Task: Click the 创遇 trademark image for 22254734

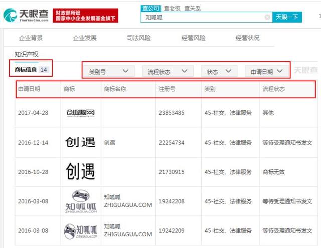Action: [x=80, y=142]
